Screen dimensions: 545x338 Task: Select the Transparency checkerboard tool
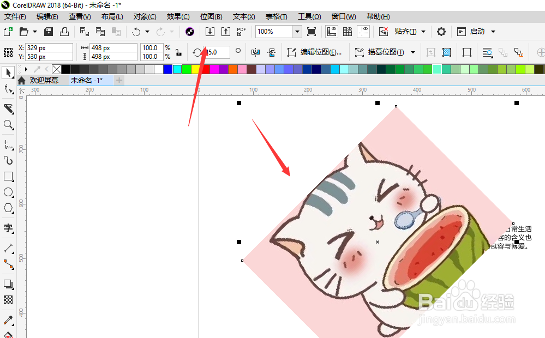point(8,300)
